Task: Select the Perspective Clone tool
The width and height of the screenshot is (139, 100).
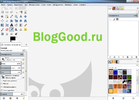Action: 2,34
